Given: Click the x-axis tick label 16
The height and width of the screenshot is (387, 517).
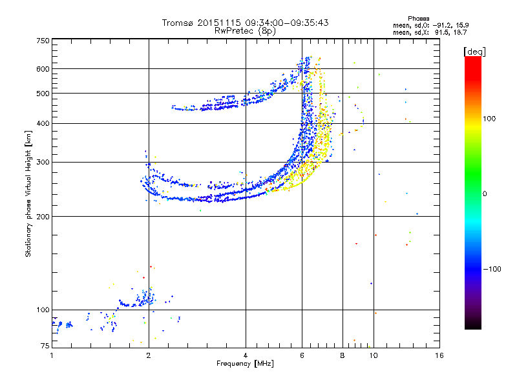Looking at the screenshot, I should tap(439, 355).
